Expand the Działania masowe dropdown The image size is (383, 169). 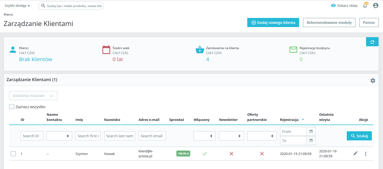point(33,96)
